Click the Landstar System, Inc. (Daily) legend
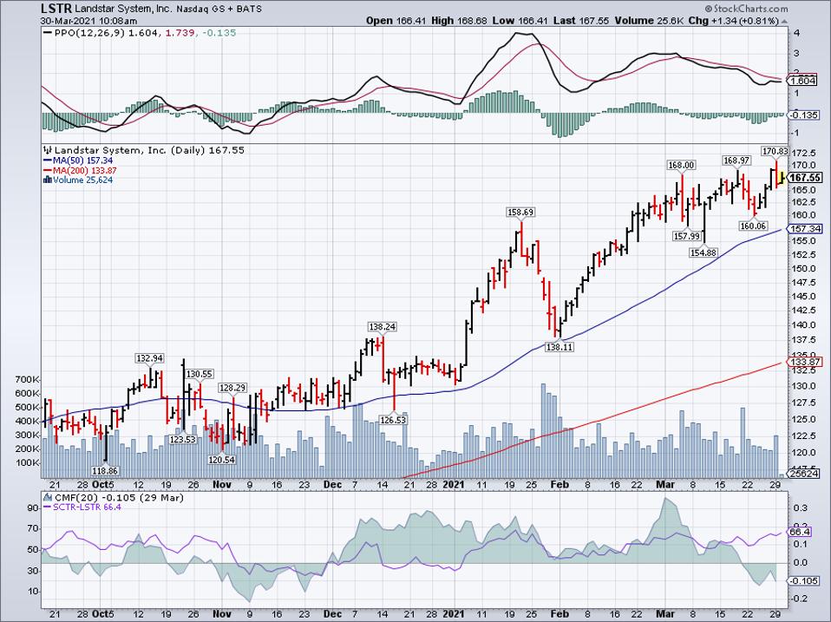 (x=149, y=150)
